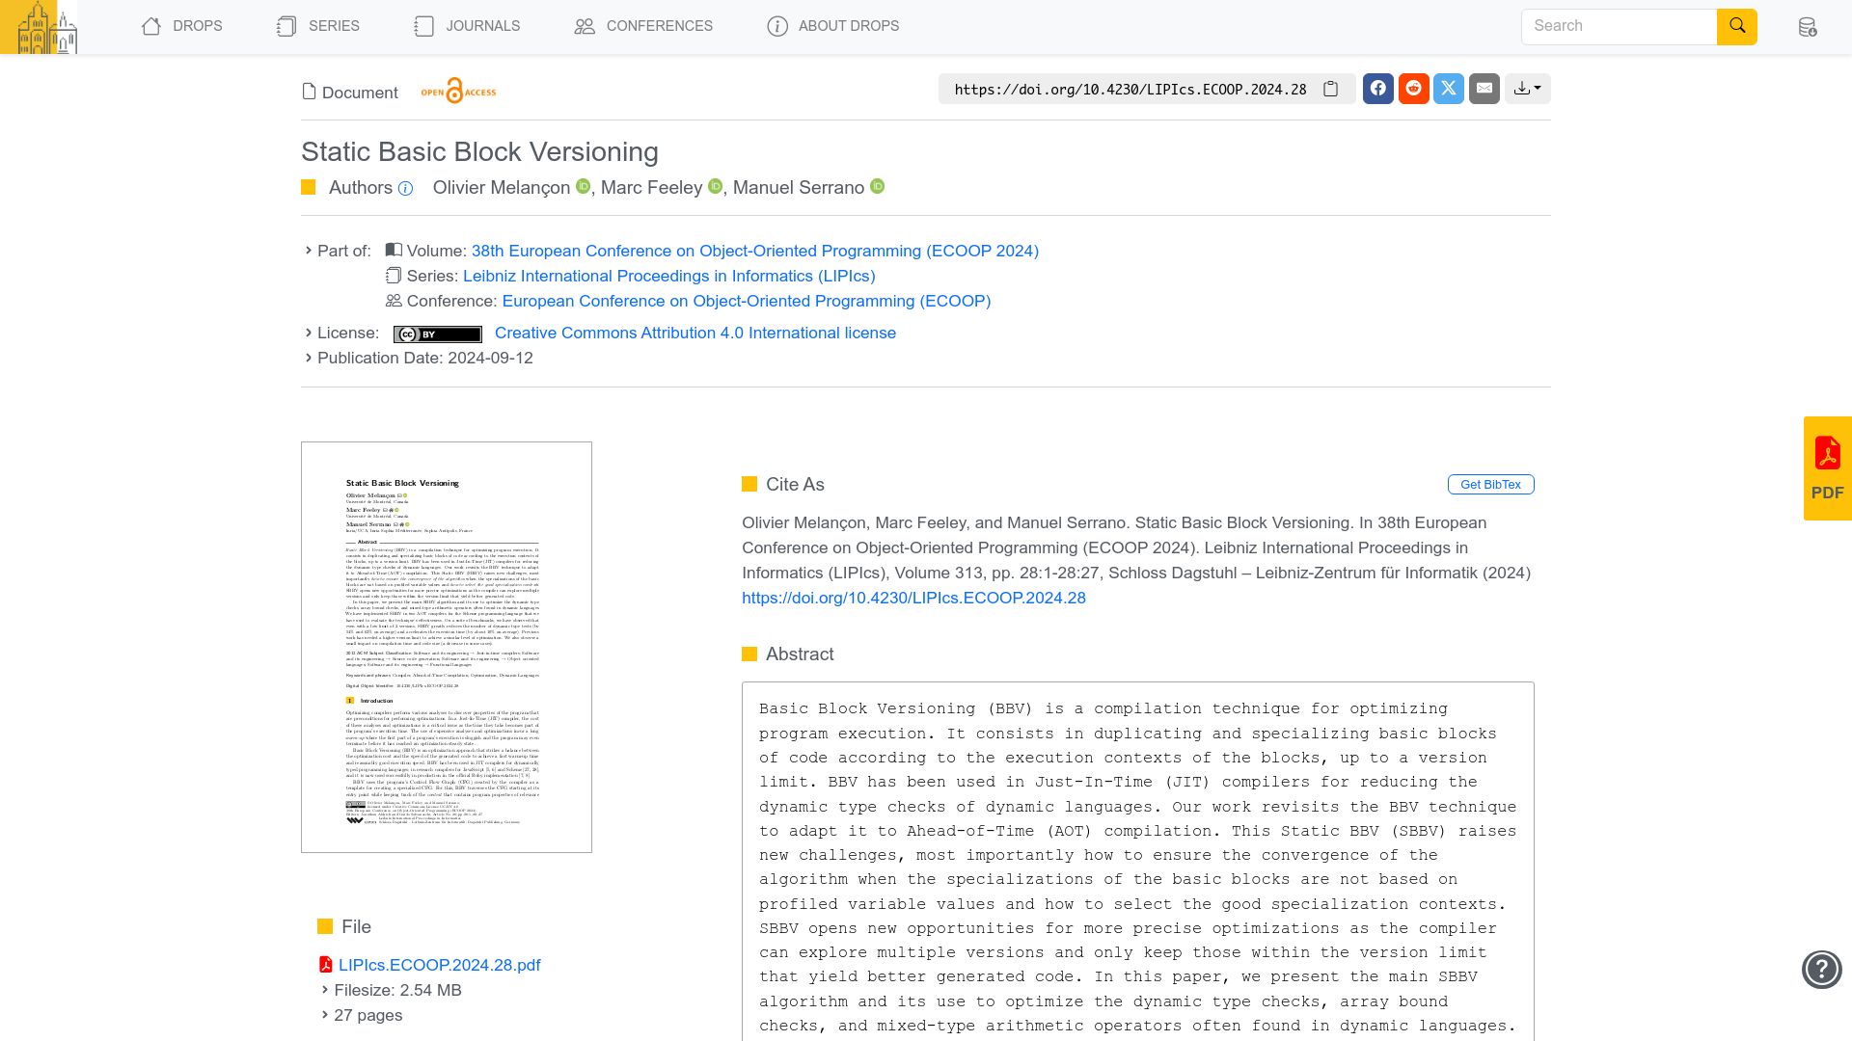Share the document via email icon
The image size is (1852, 1041).
click(x=1484, y=89)
